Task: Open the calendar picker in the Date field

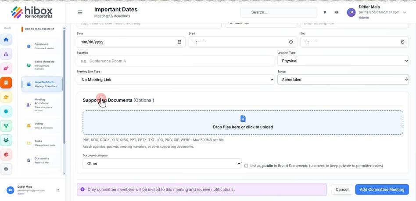Action: point(179,42)
